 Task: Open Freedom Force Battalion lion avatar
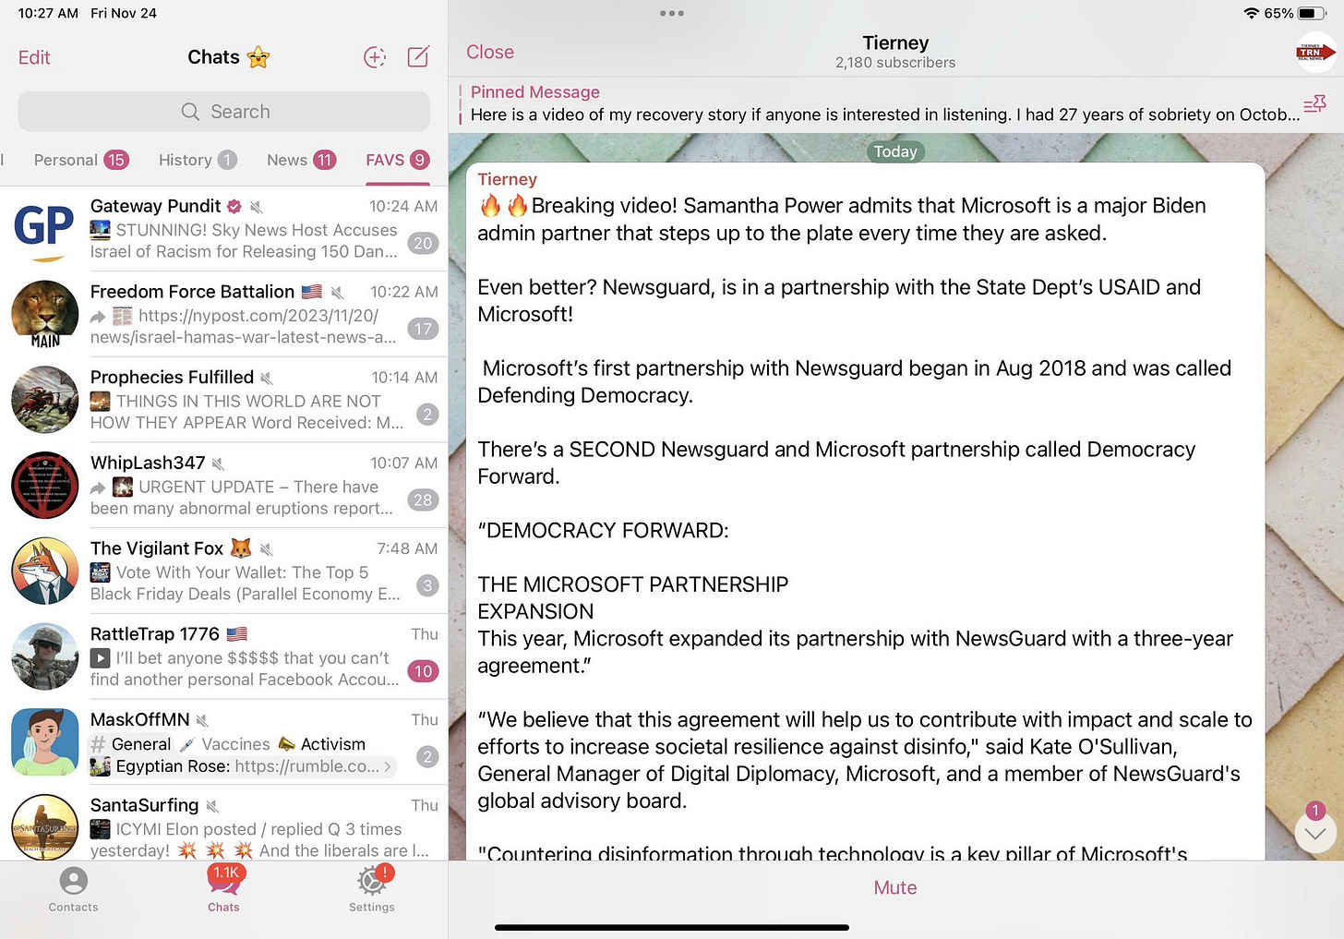45,314
